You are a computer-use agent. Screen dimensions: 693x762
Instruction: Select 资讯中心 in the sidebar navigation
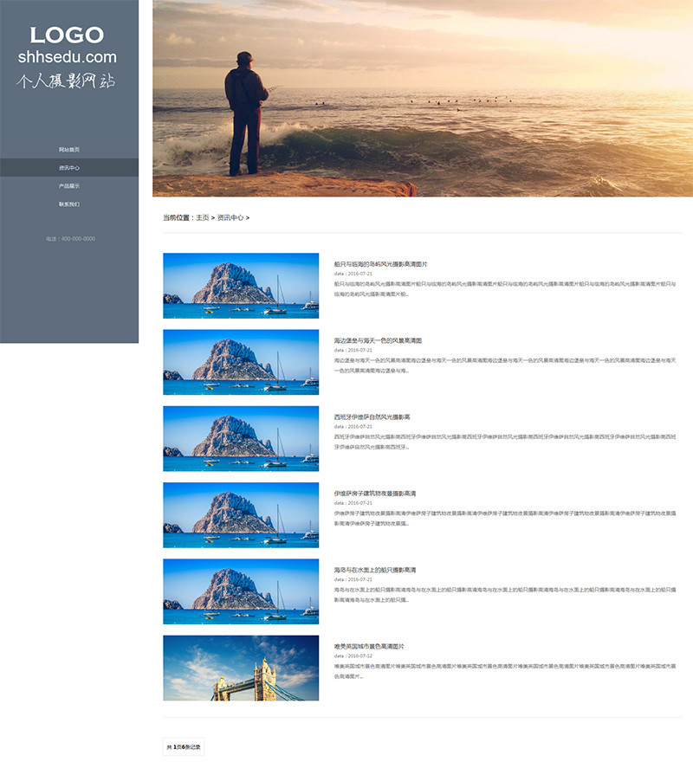tap(69, 168)
